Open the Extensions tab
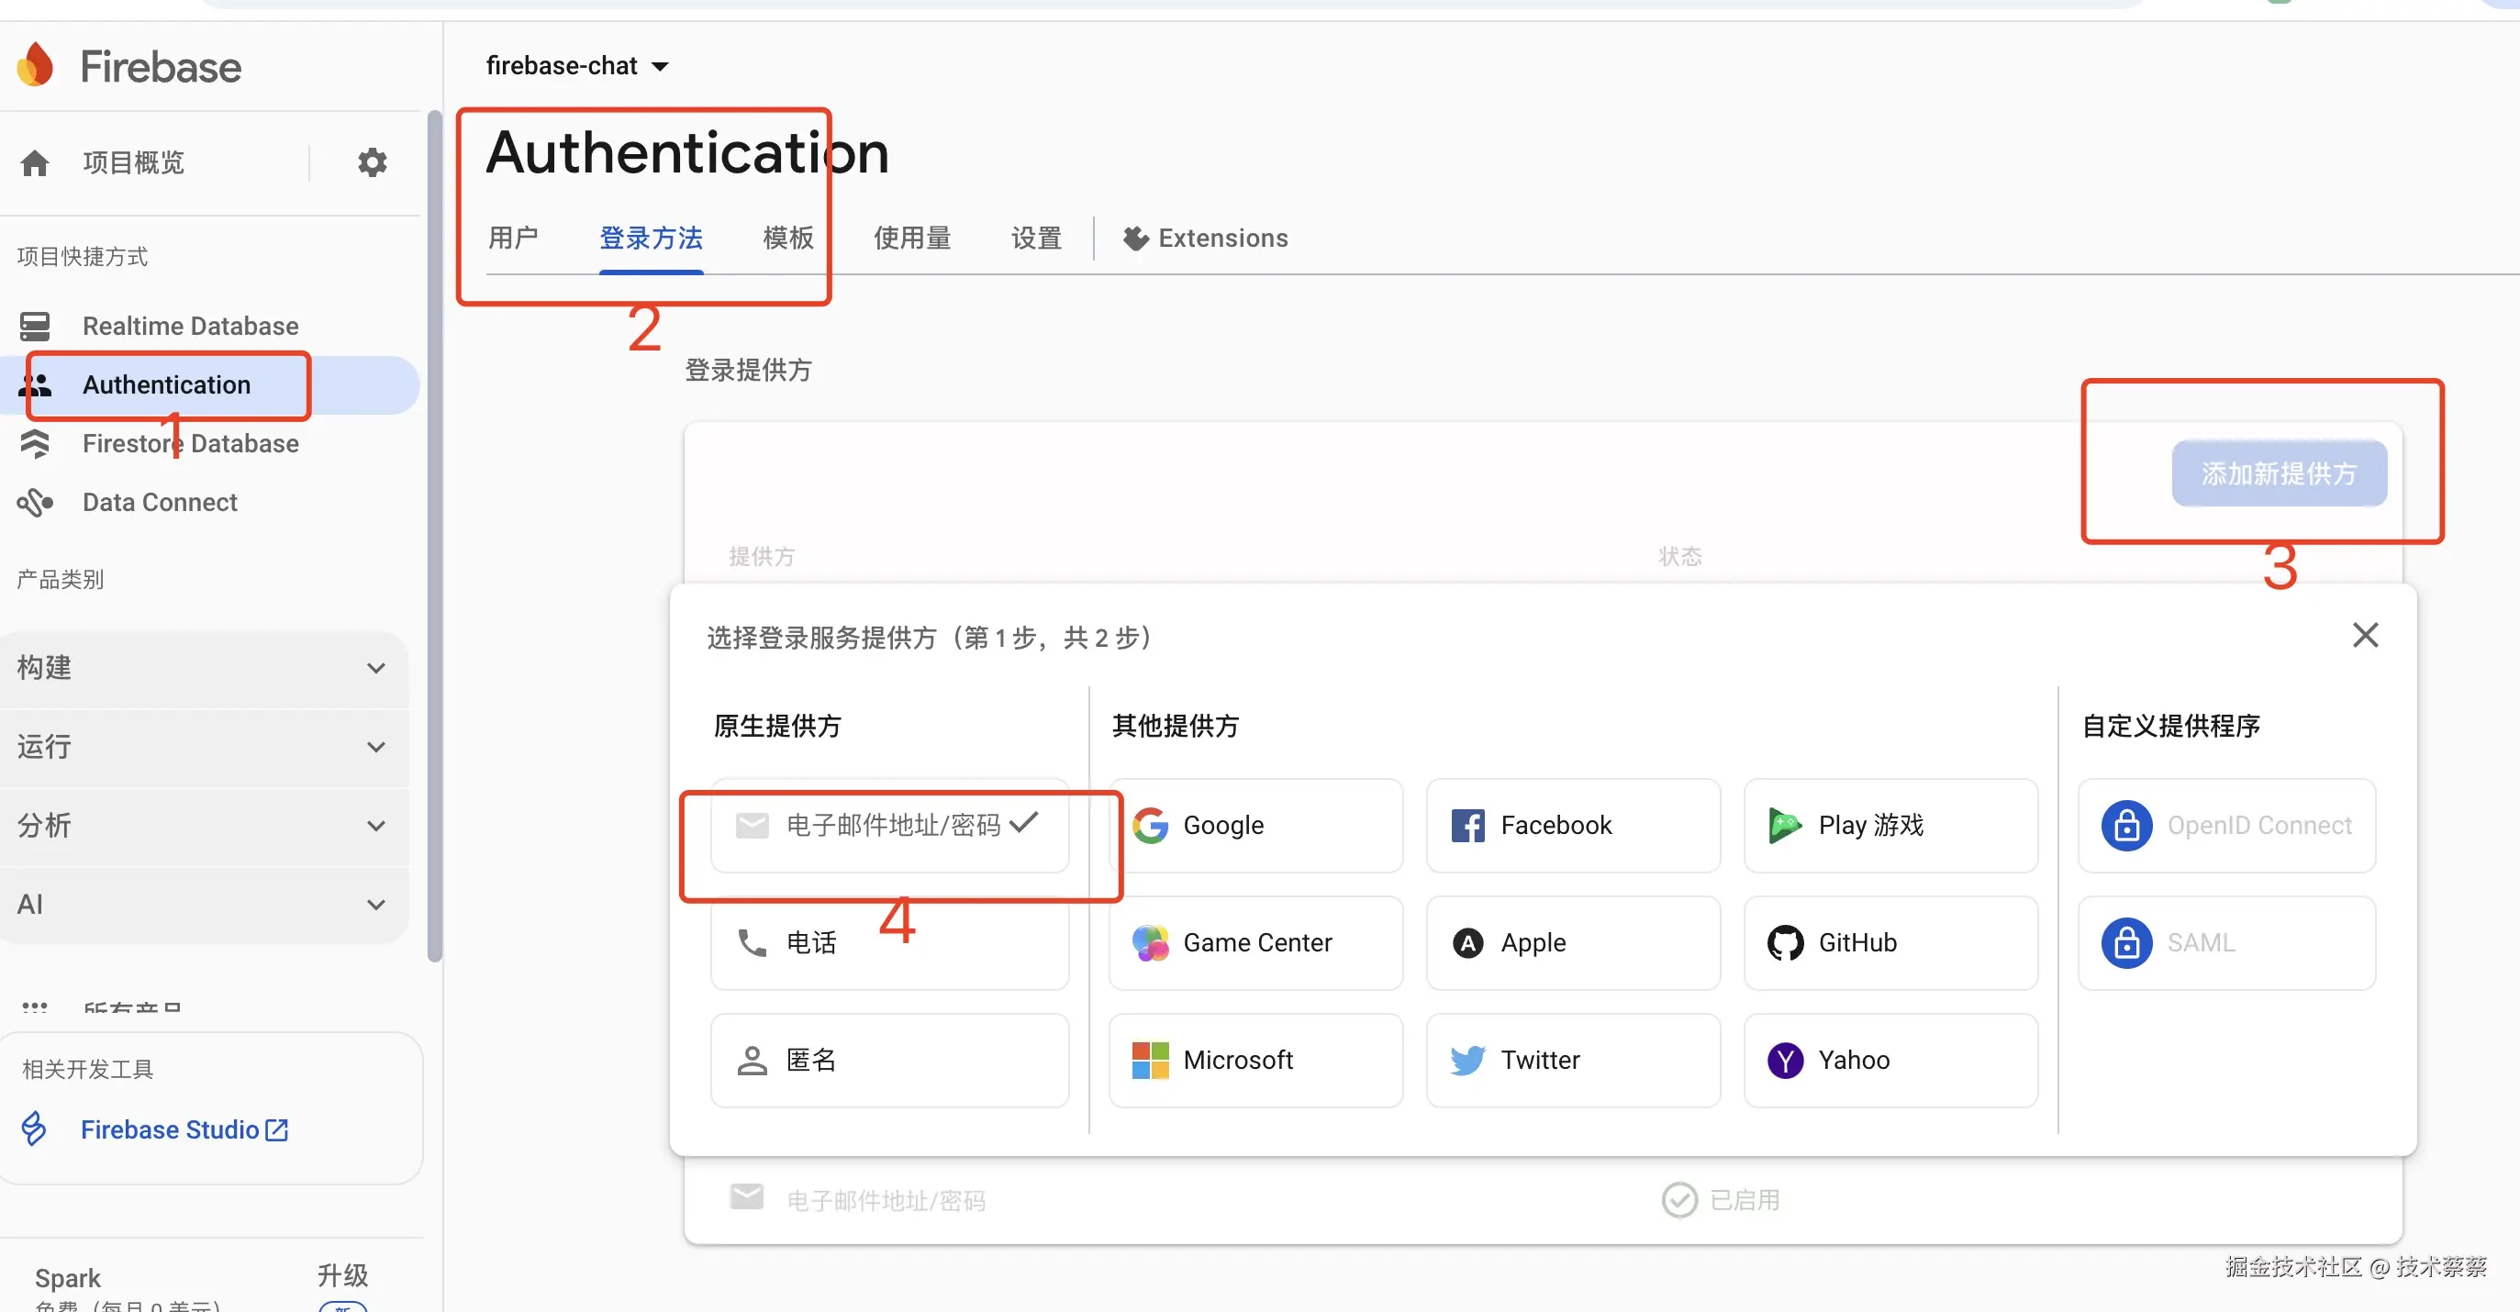The width and height of the screenshot is (2520, 1312). 1205,238
